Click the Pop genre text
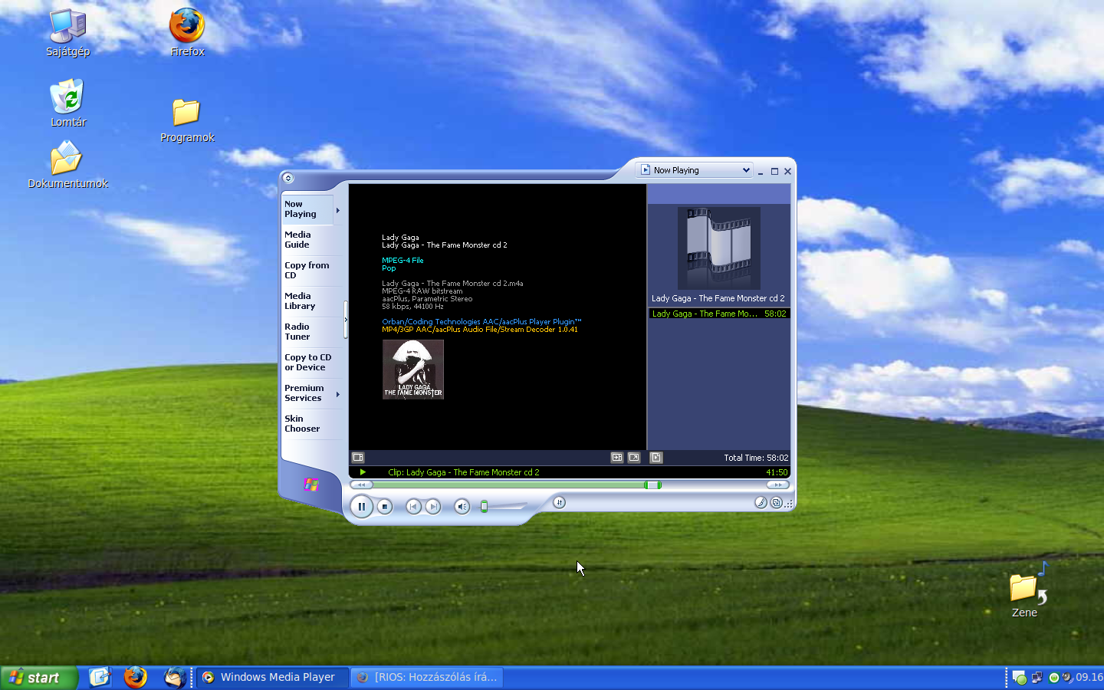This screenshot has height=690, width=1104. 389,268
